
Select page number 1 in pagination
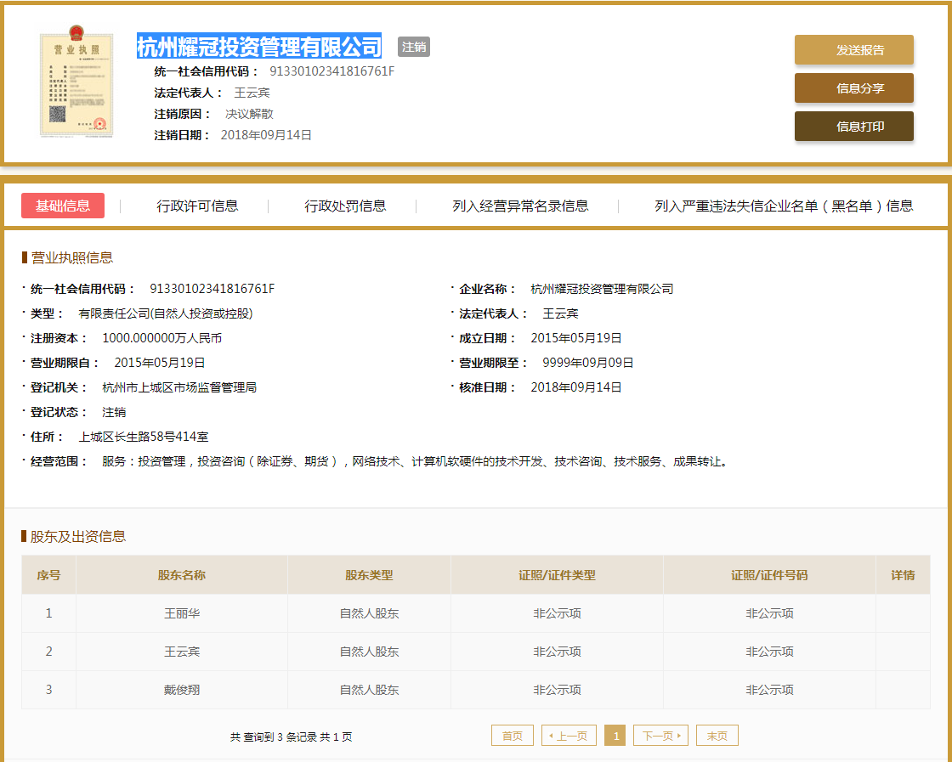tap(615, 736)
